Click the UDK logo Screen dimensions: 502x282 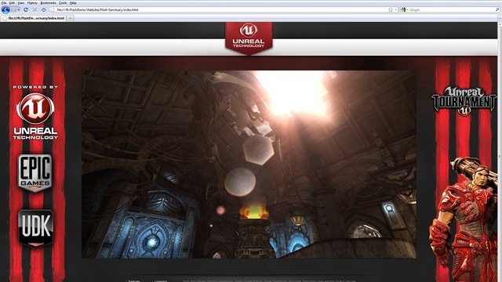(x=35, y=228)
